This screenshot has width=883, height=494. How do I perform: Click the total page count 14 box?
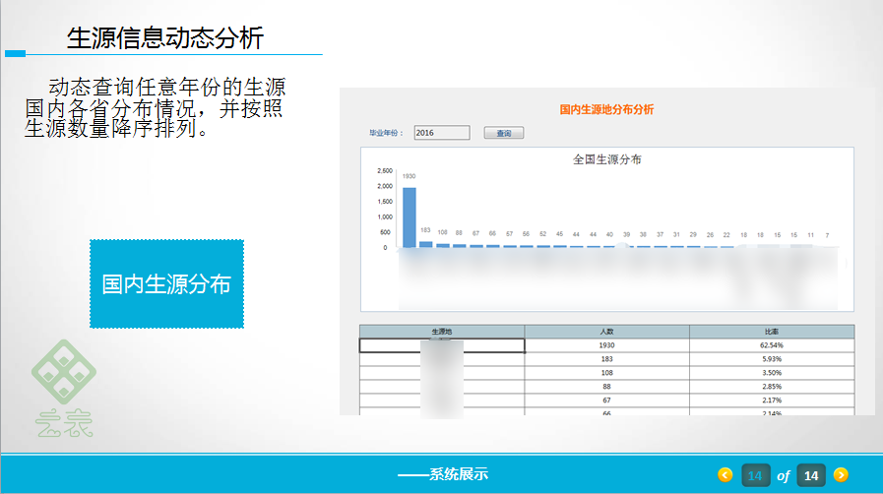click(x=811, y=475)
